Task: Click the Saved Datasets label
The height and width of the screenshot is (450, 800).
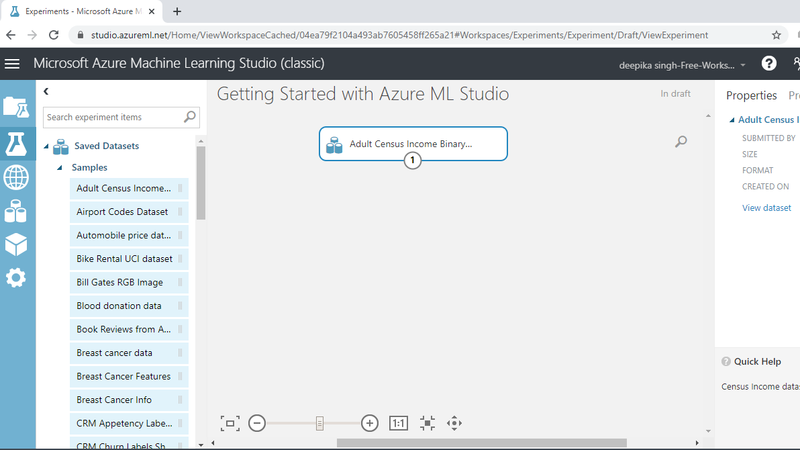Action: pos(107,146)
